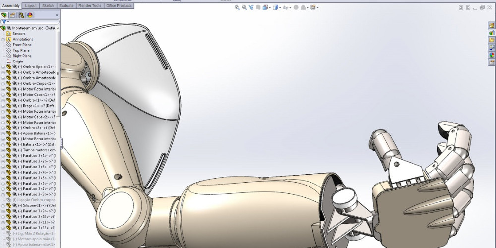
Task: Open View Orientation dropdown arrow
Action: point(270,8)
